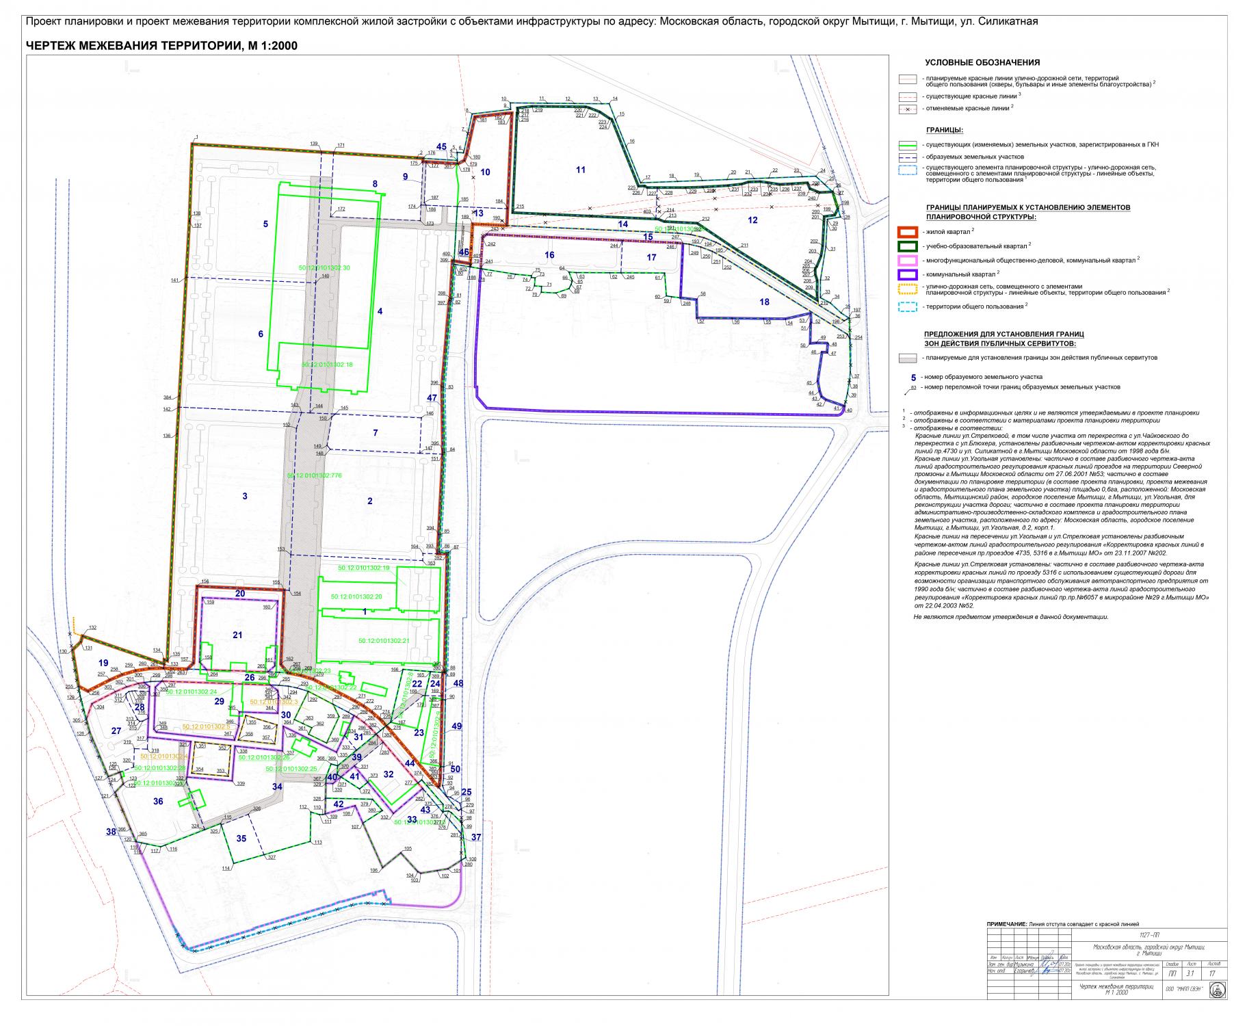Screen dimensions: 1234x1026
Task: Click parcel number 27 on the map
Action: [x=116, y=731]
